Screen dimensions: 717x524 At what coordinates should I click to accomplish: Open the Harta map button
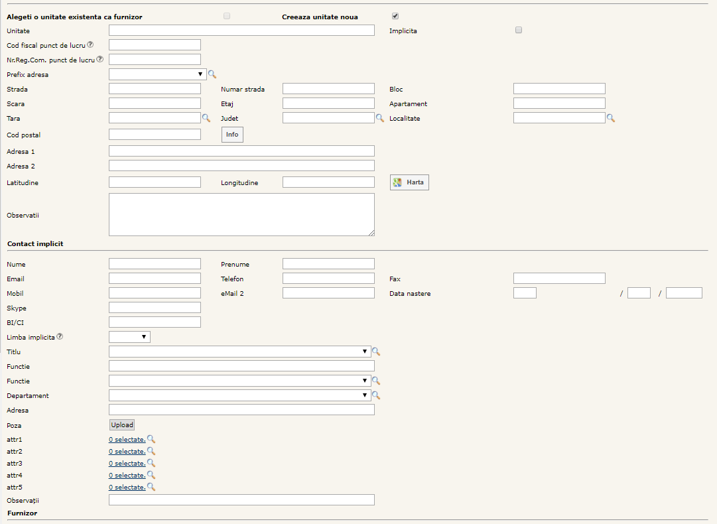pos(409,182)
